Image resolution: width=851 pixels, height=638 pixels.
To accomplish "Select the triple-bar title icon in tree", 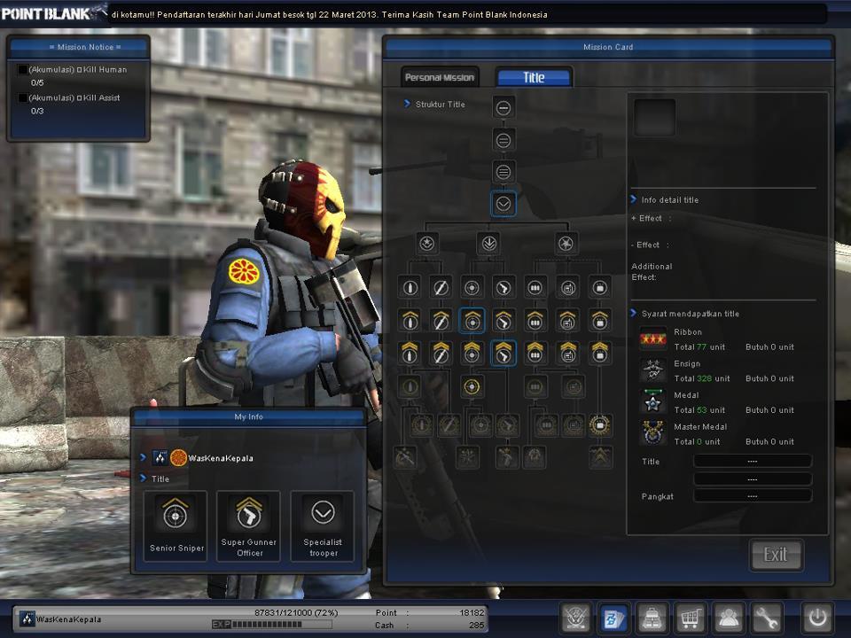I will tap(504, 173).
